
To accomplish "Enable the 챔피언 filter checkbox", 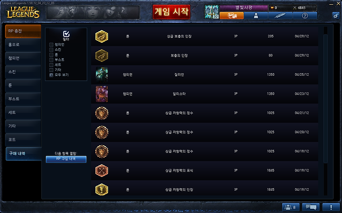I will pos(51,44).
